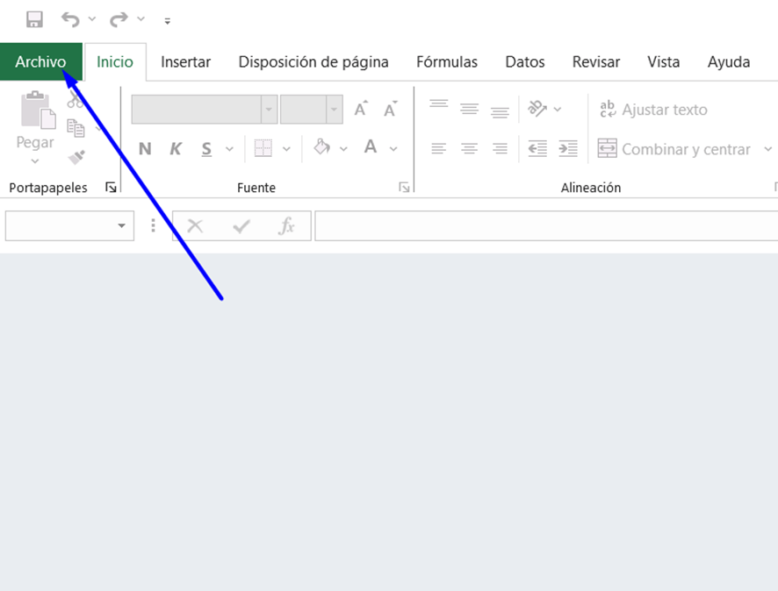This screenshot has height=591, width=778.
Task: Expand fill color dropdown arrow
Action: [343, 148]
